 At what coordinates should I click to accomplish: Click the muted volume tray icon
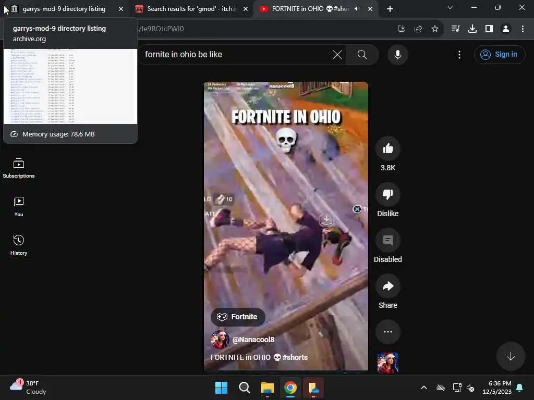click(x=470, y=387)
